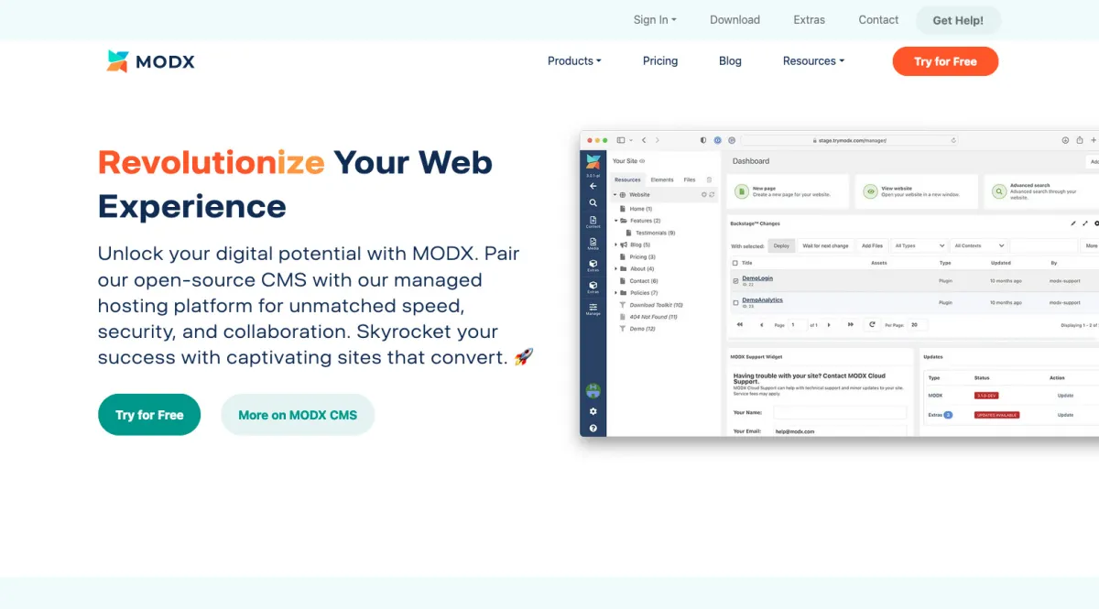Expand the About folder in the tree
The width and height of the screenshot is (1099, 609).
click(x=615, y=268)
